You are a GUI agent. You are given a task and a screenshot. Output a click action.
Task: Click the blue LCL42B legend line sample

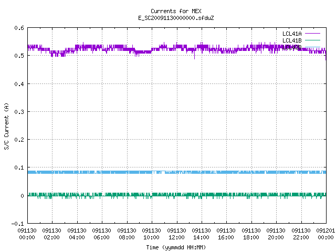point(312,47)
